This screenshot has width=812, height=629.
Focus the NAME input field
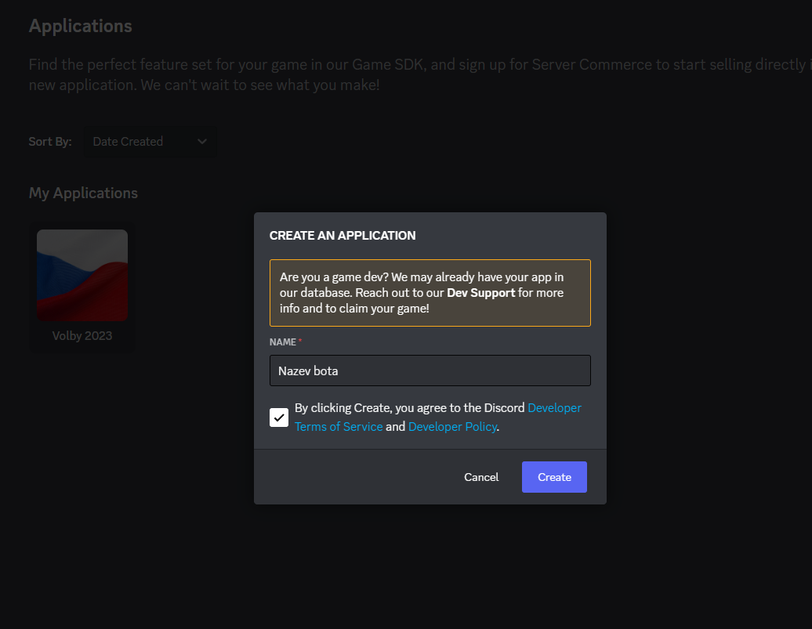(x=430, y=371)
